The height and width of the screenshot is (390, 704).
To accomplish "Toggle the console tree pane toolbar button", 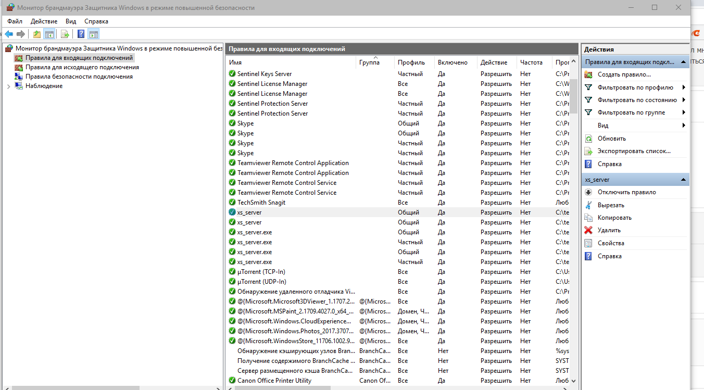I will [x=49, y=34].
